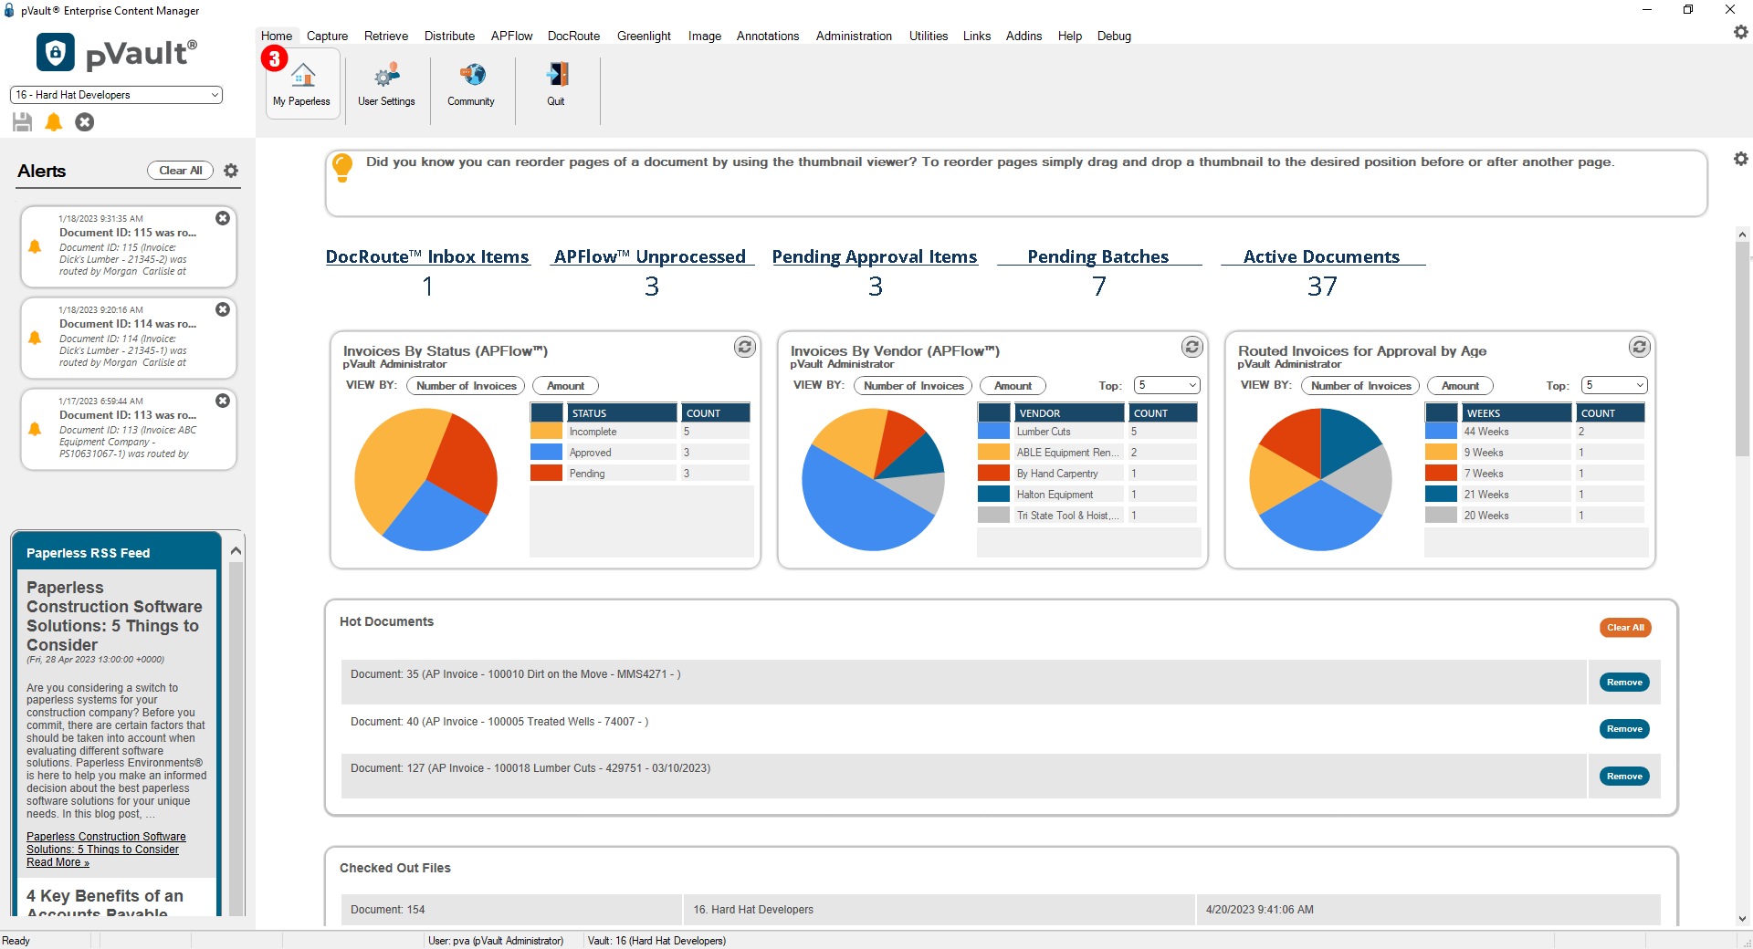The image size is (1753, 949).
Task: Click the pVault logo
Action: point(117,53)
